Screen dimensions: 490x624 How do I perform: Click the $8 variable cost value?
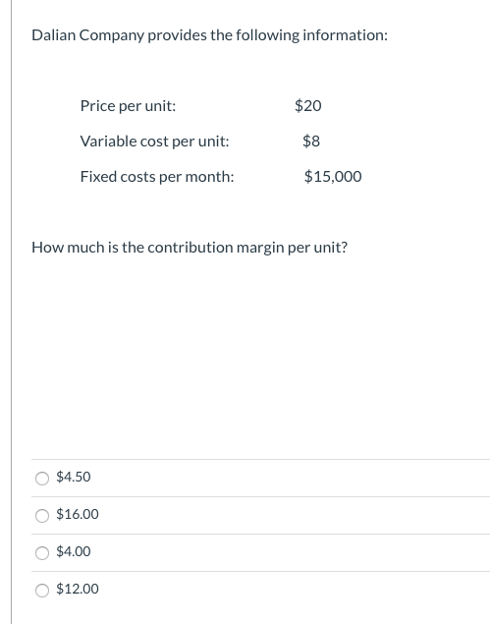coord(311,141)
